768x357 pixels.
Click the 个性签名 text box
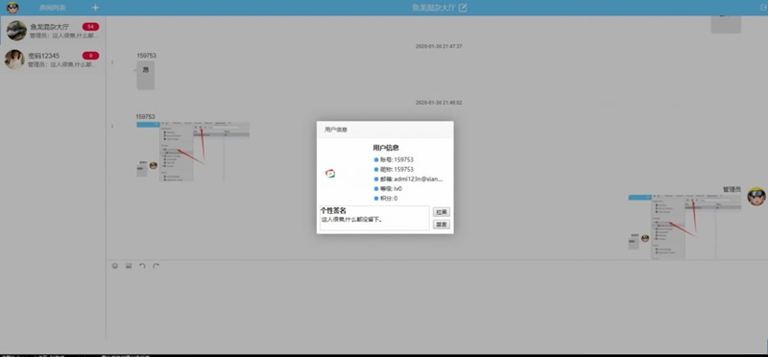tap(374, 218)
